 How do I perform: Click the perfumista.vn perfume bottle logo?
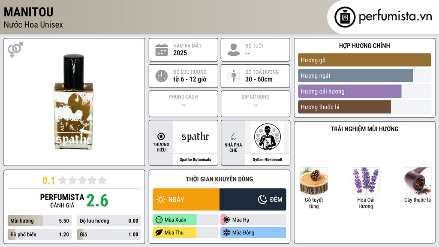click(345, 17)
